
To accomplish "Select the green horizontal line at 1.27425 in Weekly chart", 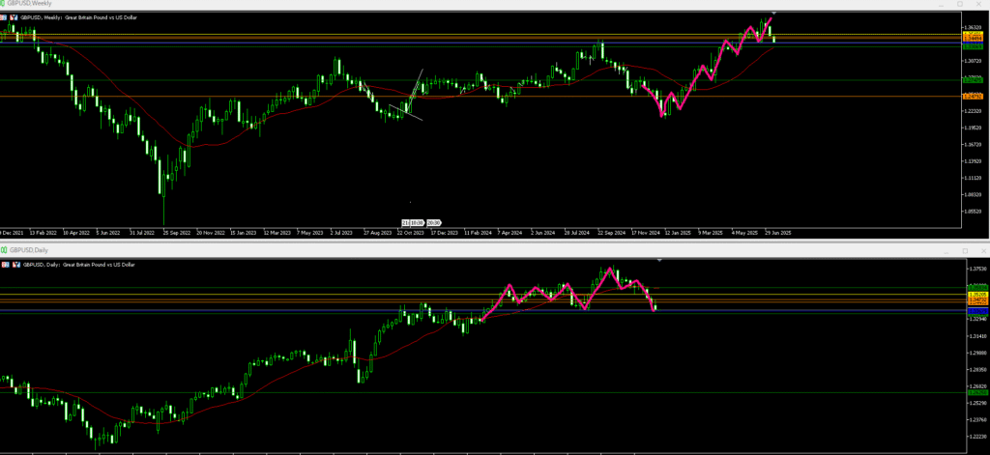I will (480, 80).
